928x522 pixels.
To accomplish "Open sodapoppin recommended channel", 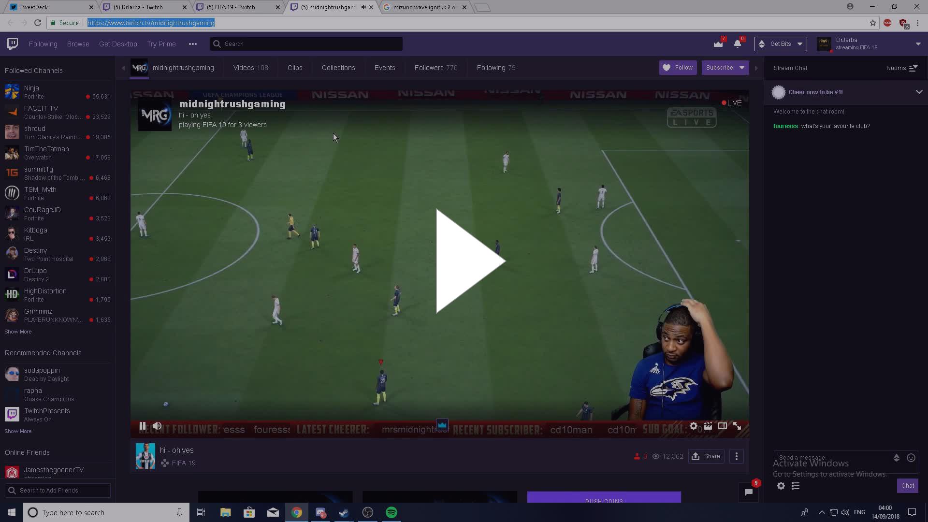I will pos(58,374).
